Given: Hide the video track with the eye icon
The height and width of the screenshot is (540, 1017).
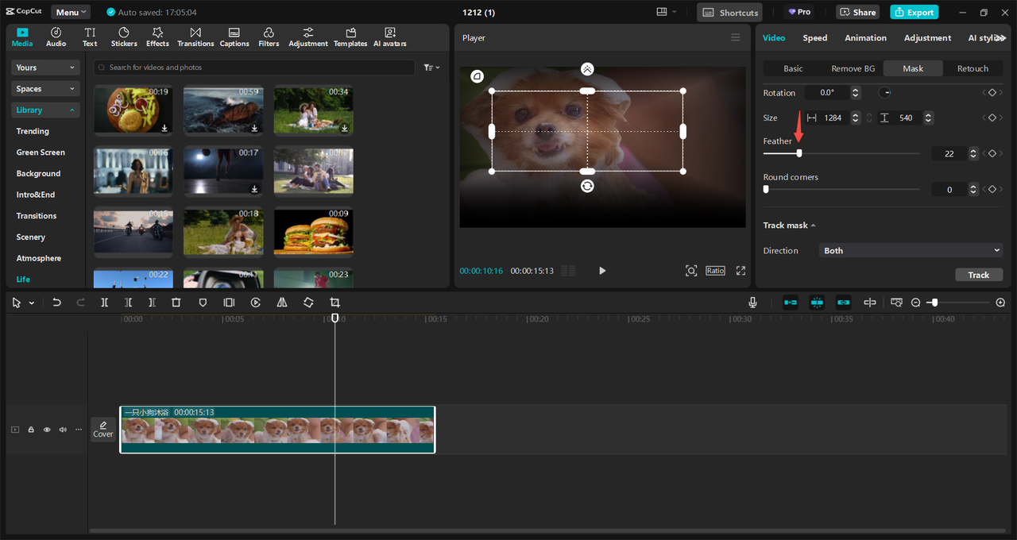Looking at the screenshot, I should pos(47,430).
